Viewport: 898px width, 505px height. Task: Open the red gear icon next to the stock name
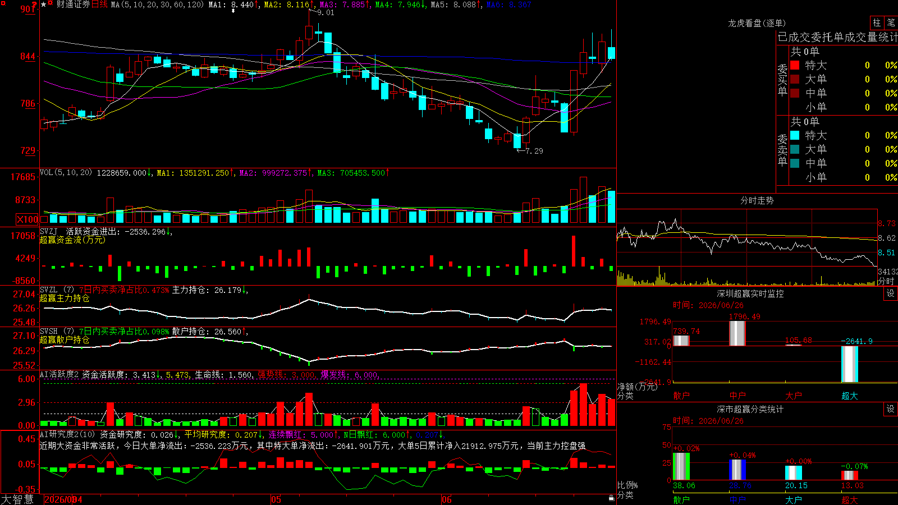click(51, 3)
